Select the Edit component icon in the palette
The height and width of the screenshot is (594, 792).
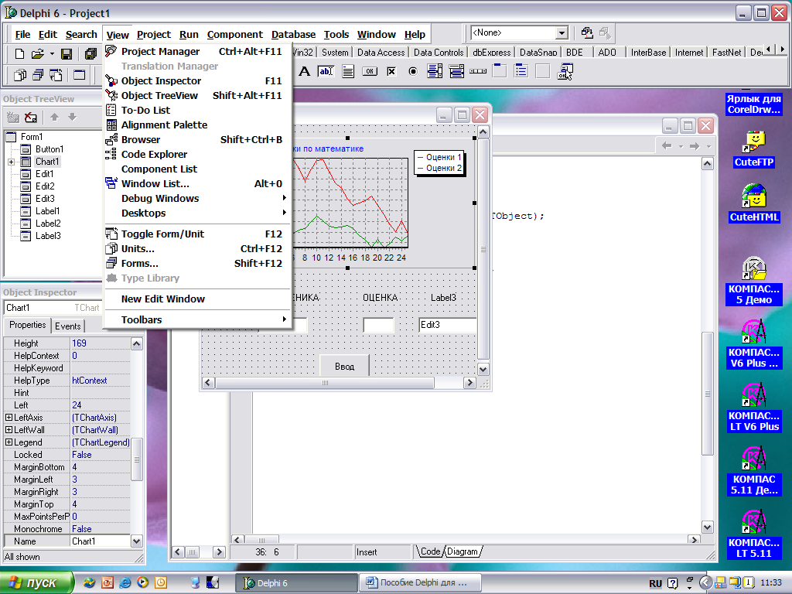pos(326,71)
